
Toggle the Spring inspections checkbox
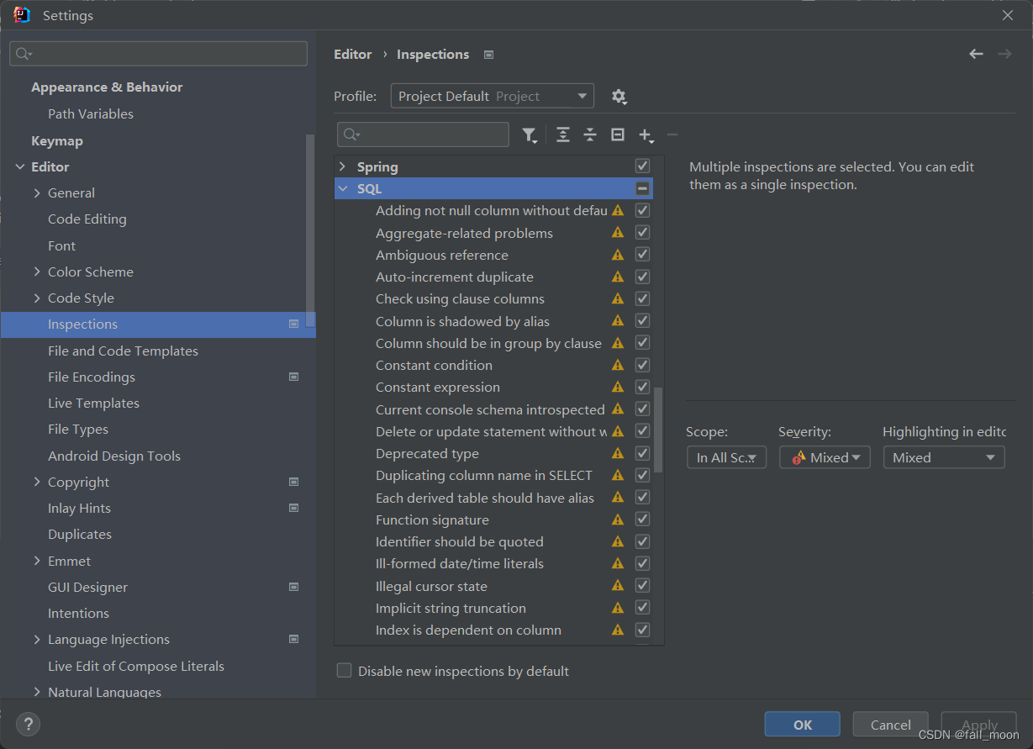pyautogui.click(x=642, y=166)
